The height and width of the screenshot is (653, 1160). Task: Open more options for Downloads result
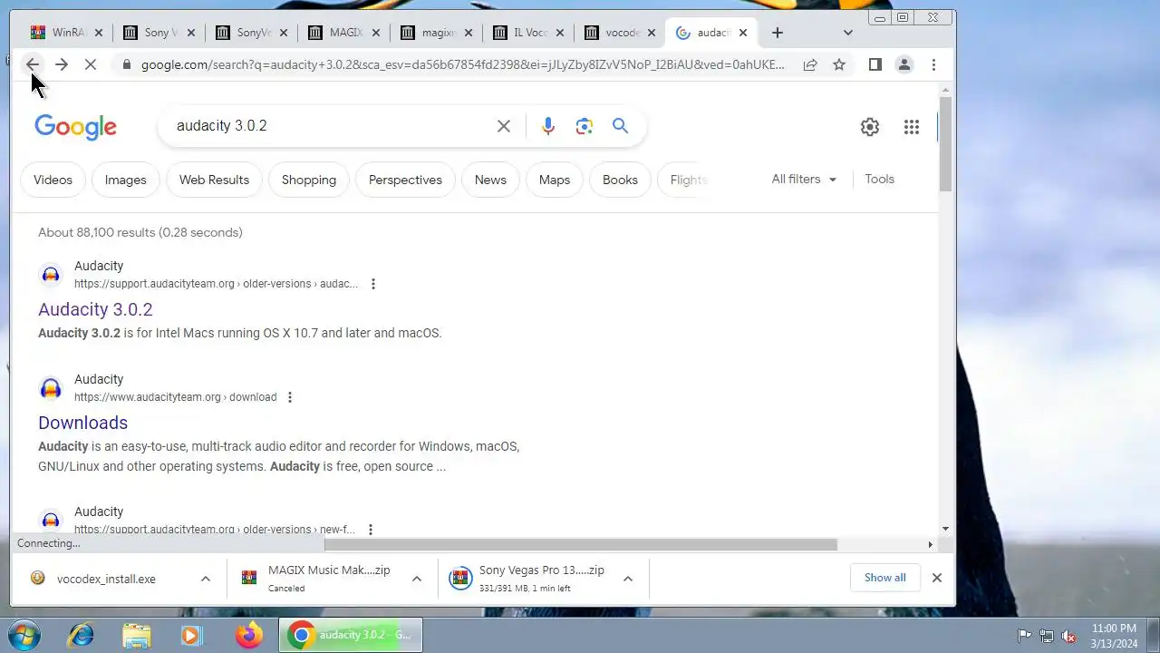click(x=290, y=397)
